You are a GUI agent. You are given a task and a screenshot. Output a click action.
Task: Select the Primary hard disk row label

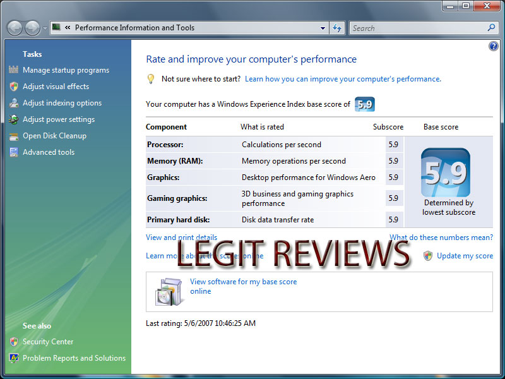179,220
